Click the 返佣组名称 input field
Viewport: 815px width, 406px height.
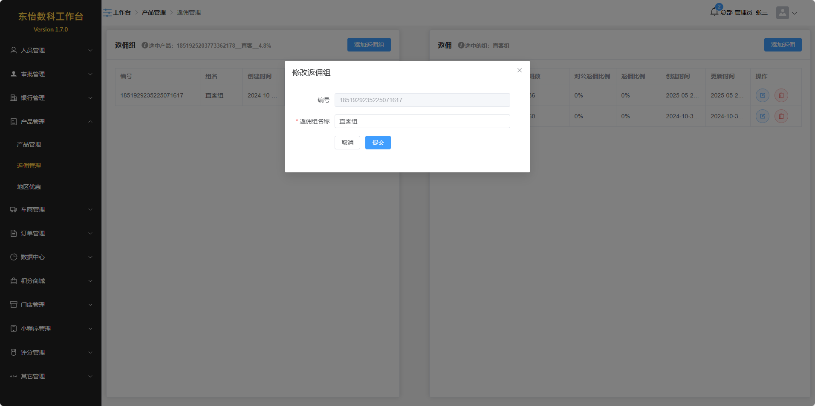[x=422, y=121]
